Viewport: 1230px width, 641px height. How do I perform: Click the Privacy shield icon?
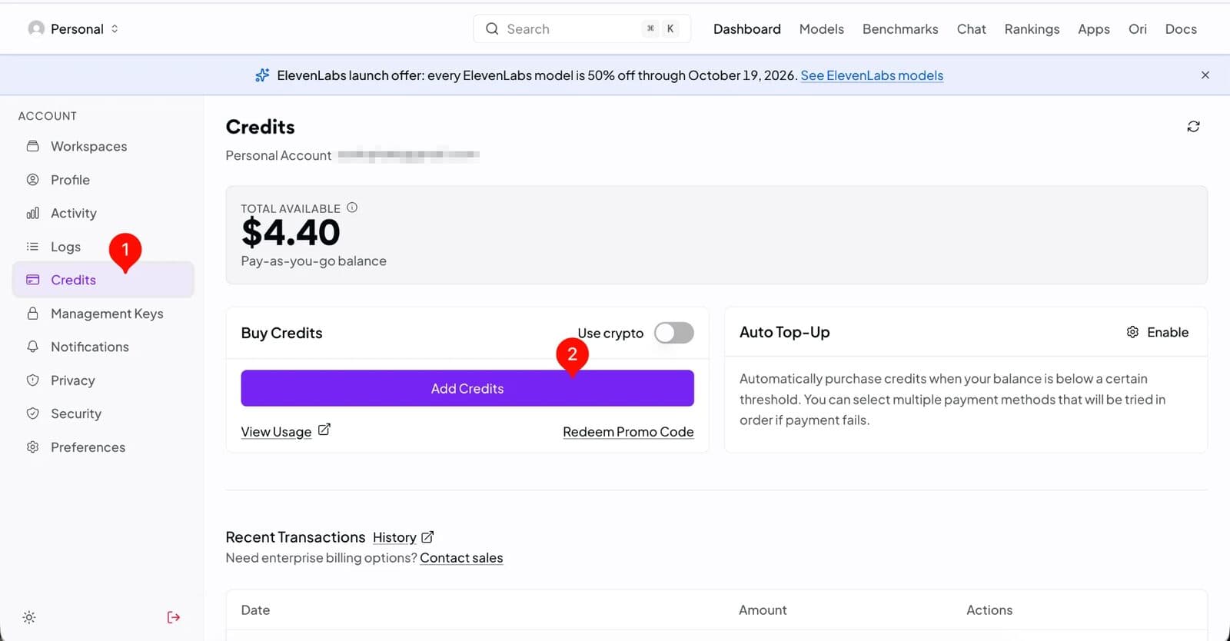coord(32,380)
